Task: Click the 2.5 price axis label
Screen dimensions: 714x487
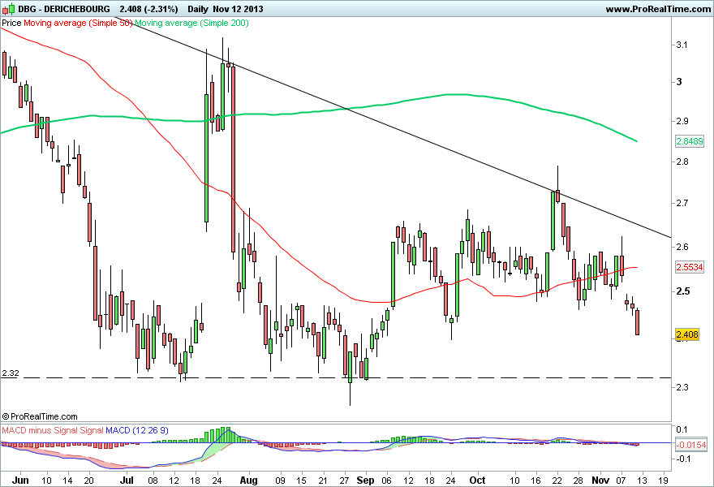Action: pyautogui.click(x=682, y=291)
